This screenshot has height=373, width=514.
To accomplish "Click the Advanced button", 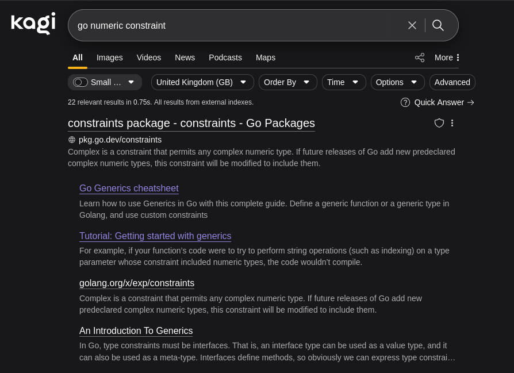I will pyautogui.click(x=452, y=82).
